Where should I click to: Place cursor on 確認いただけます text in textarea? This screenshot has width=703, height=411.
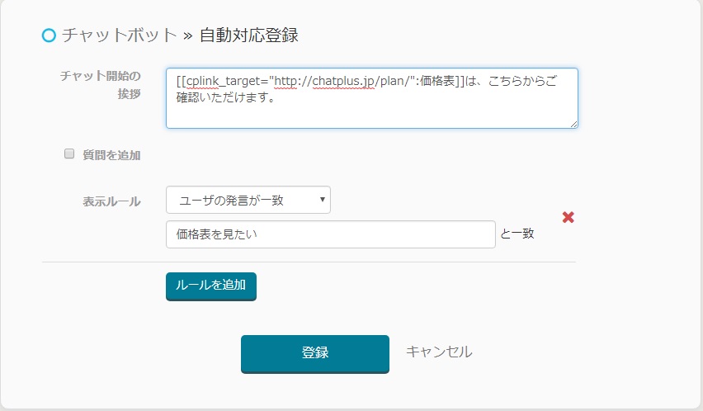tap(224, 100)
